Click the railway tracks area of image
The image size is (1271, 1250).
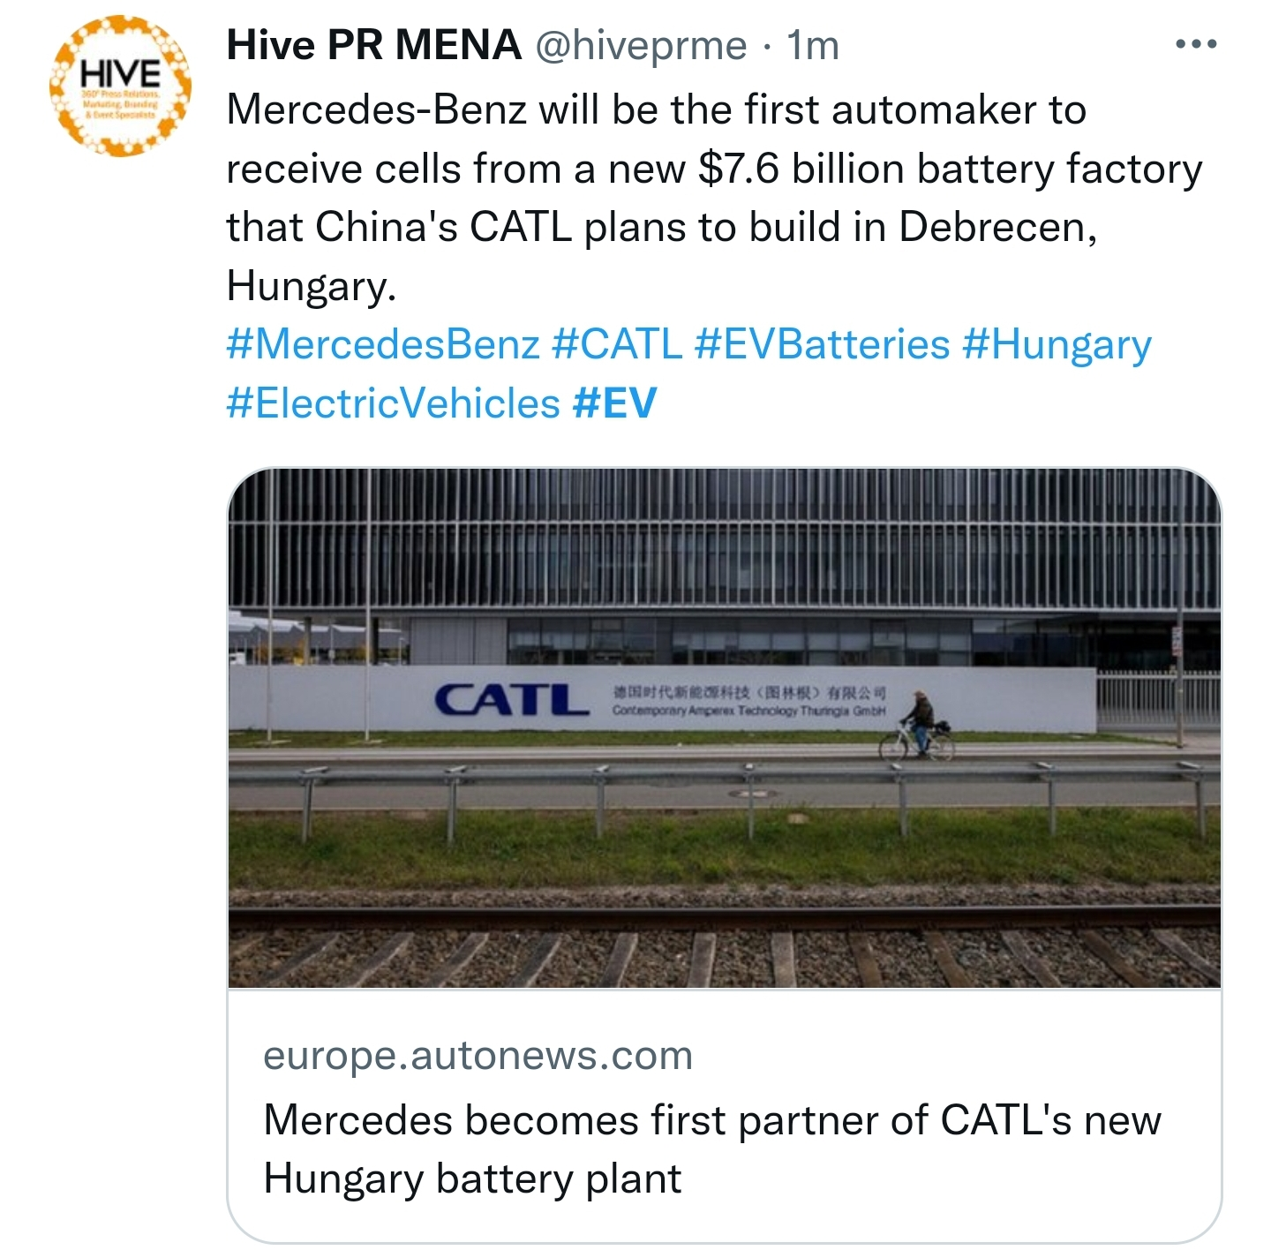coord(725,945)
